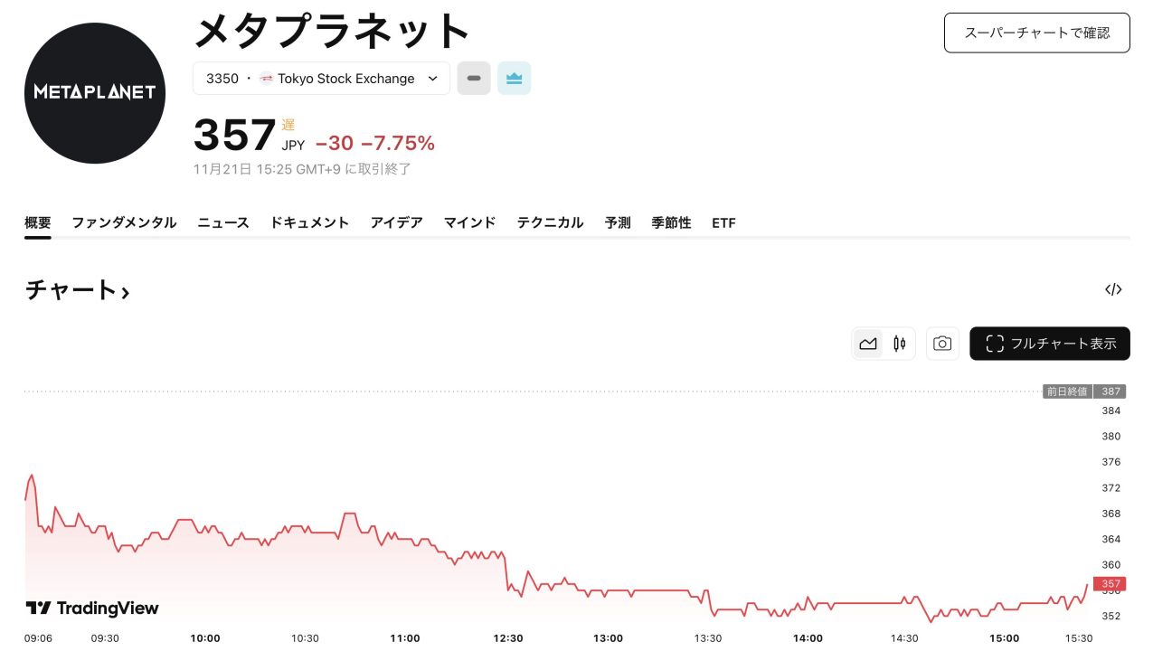Open the ファンダメンタル tab
Image resolution: width=1153 pixels, height=651 pixels.
click(124, 222)
